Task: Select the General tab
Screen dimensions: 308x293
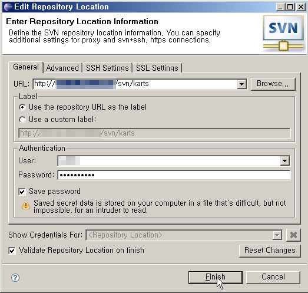Action: pos(26,67)
